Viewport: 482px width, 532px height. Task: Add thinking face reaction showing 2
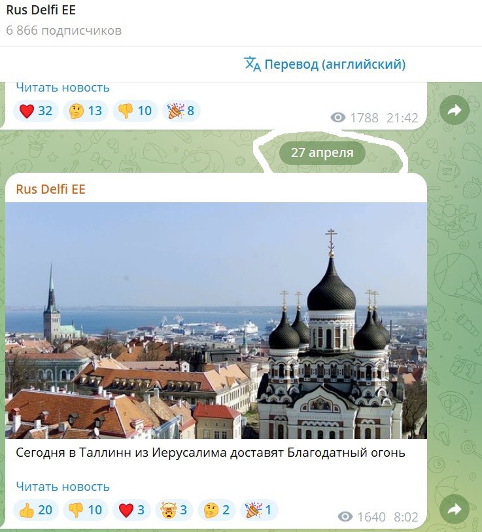point(216,510)
